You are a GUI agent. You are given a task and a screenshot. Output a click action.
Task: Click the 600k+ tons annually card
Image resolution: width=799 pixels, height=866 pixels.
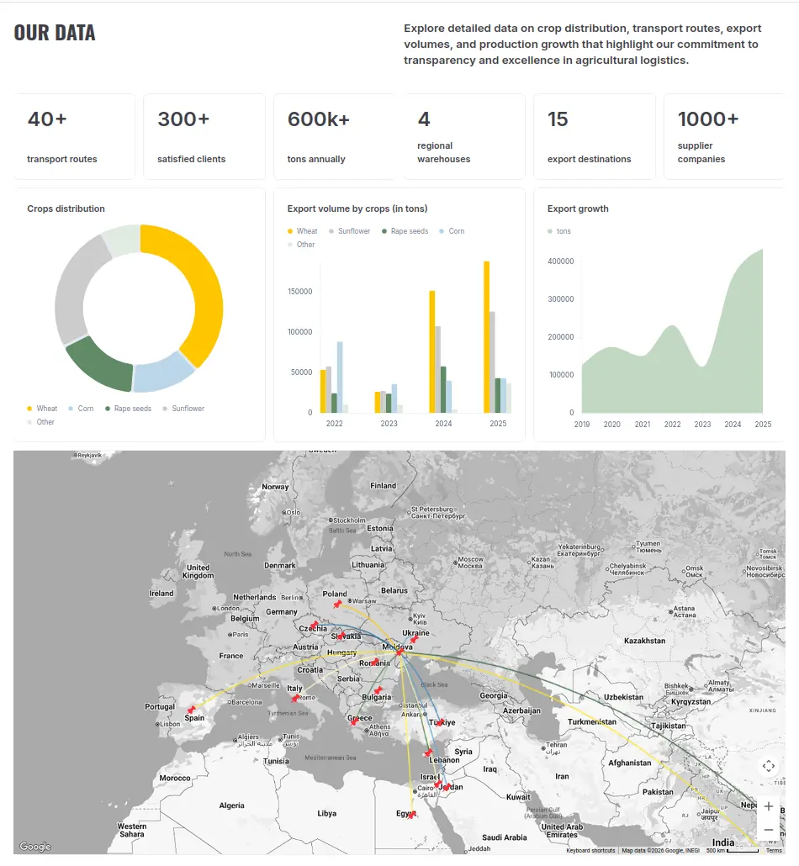[334, 136]
